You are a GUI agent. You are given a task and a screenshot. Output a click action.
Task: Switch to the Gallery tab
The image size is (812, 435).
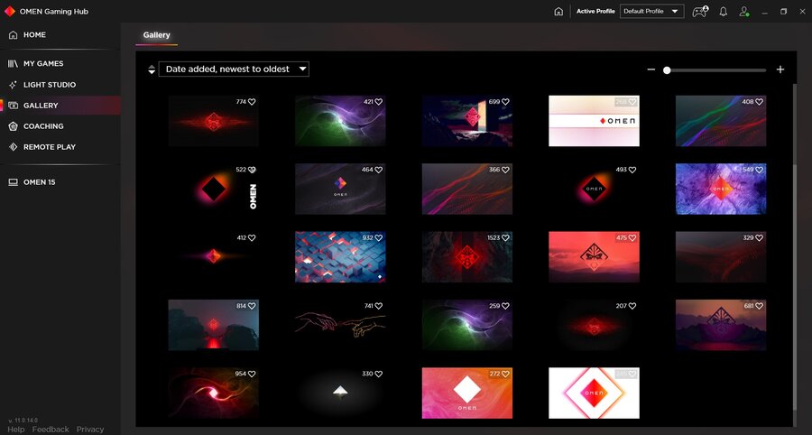click(157, 35)
